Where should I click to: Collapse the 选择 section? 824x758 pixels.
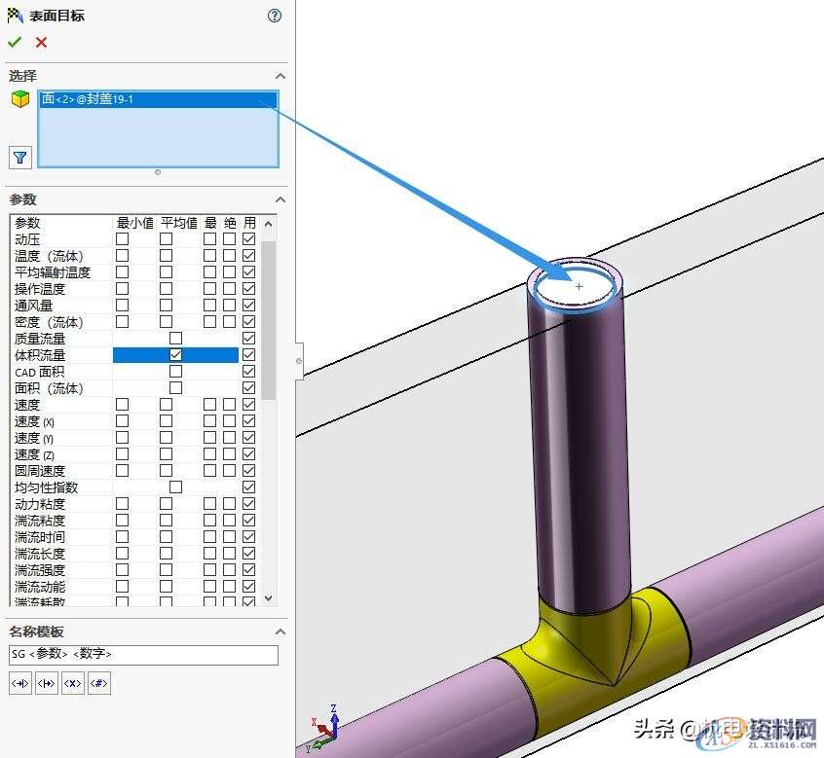click(x=281, y=75)
